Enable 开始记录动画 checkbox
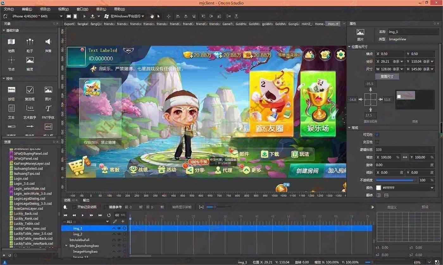 [x=74, y=207]
